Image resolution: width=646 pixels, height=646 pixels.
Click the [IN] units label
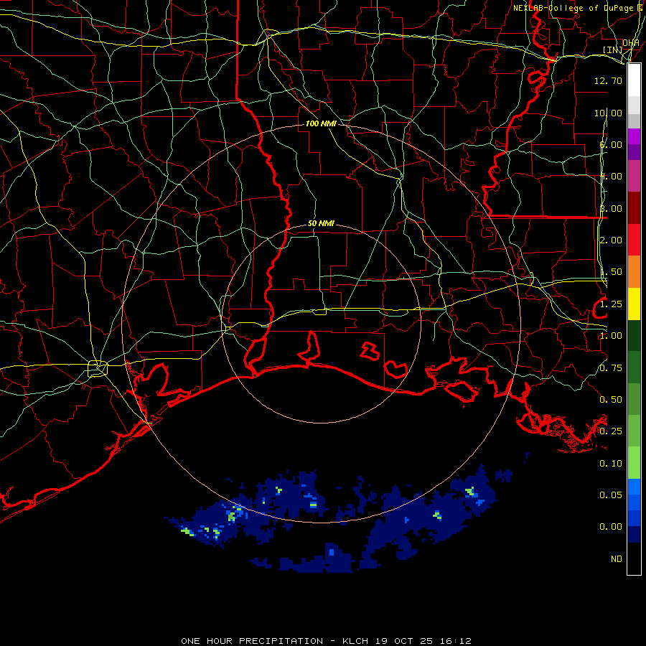[613, 50]
